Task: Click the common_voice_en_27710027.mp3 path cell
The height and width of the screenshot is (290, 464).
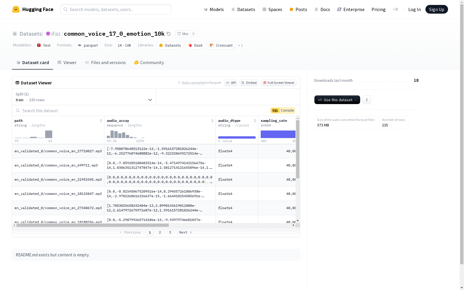Action: click(x=58, y=151)
